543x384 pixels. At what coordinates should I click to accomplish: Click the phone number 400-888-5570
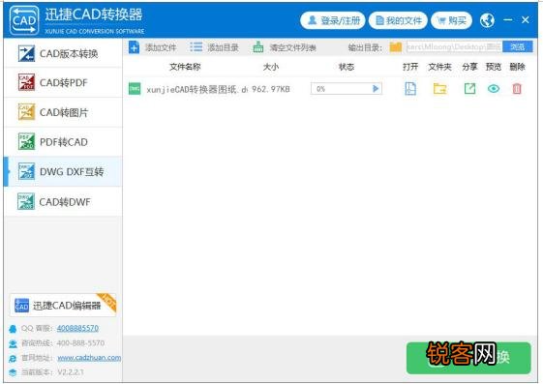(80, 342)
